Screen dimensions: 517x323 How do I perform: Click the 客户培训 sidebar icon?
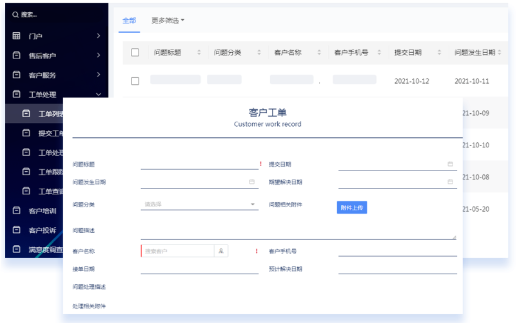[x=16, y=210]
